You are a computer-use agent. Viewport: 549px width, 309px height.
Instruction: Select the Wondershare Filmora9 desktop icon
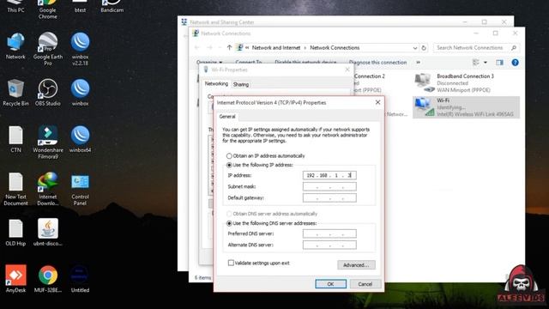[48, 142]
